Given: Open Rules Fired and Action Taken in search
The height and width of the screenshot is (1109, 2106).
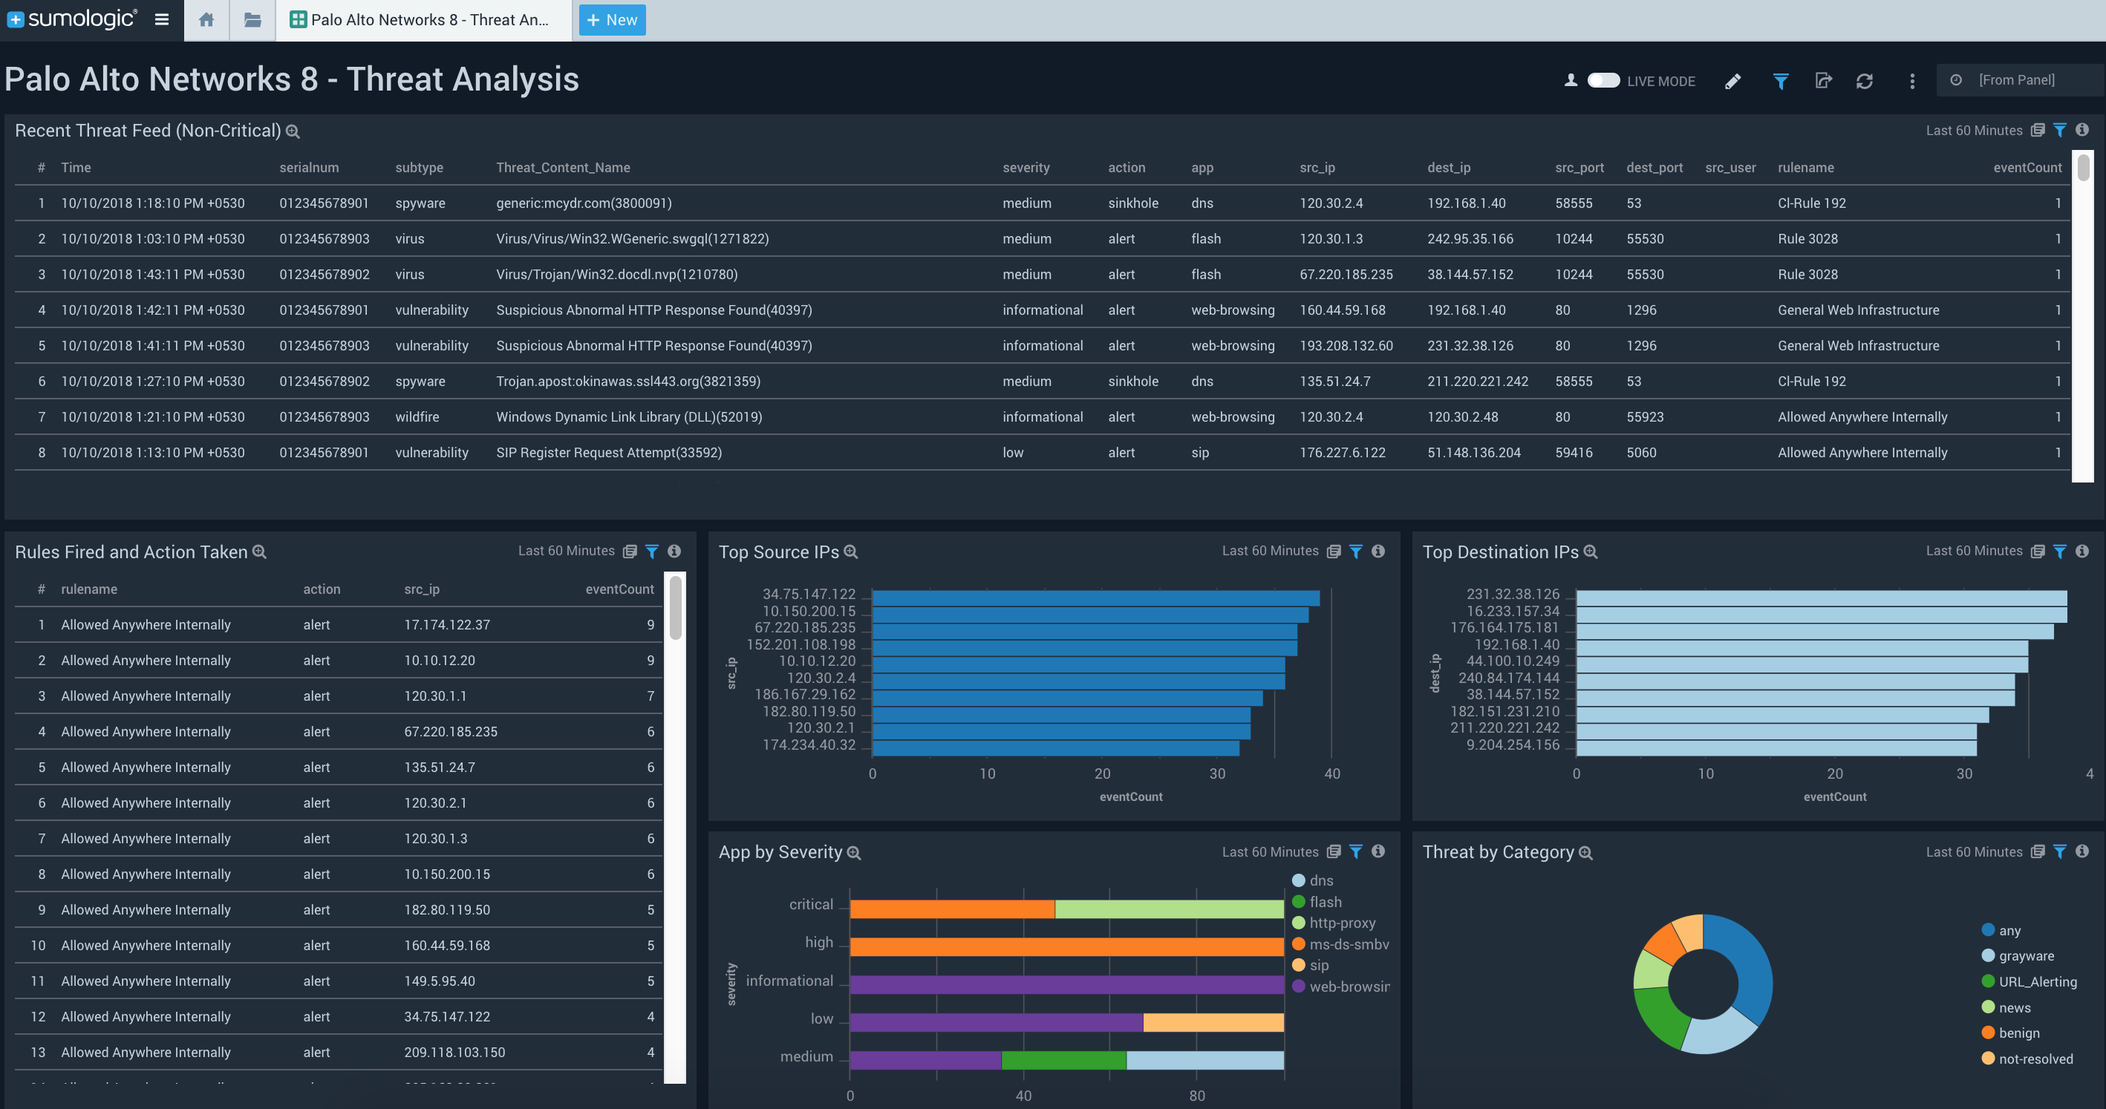Looking at the screenshot, I should point(259,552).
